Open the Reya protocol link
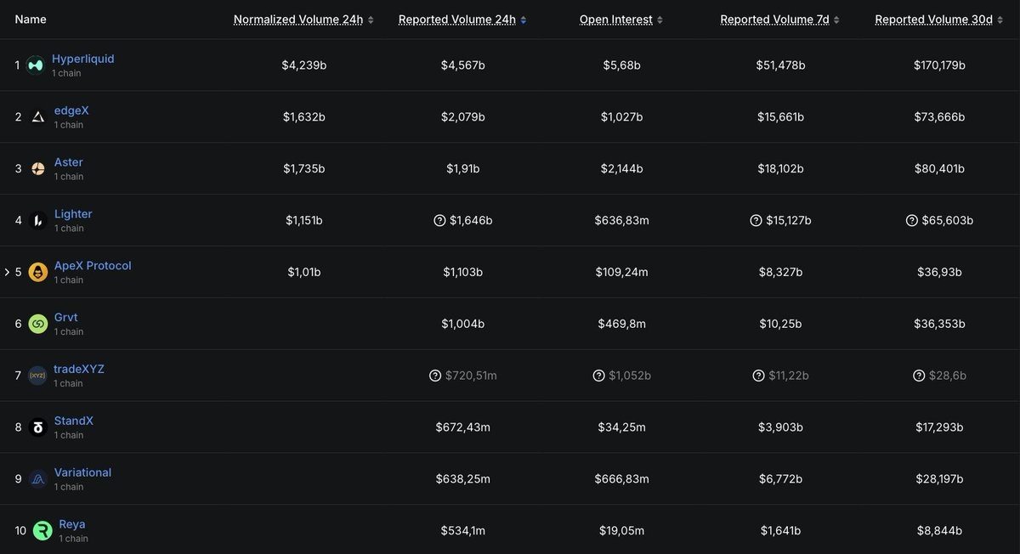The image size is (1020, 554). pyautogui.click(x=72, y=525)
